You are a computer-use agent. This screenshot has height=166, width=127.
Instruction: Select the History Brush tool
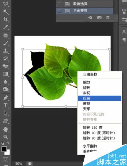coord(5,58)
